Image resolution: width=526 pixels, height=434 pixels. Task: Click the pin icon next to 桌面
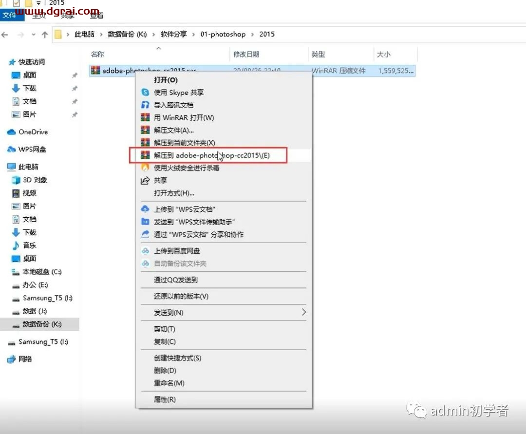75,75
